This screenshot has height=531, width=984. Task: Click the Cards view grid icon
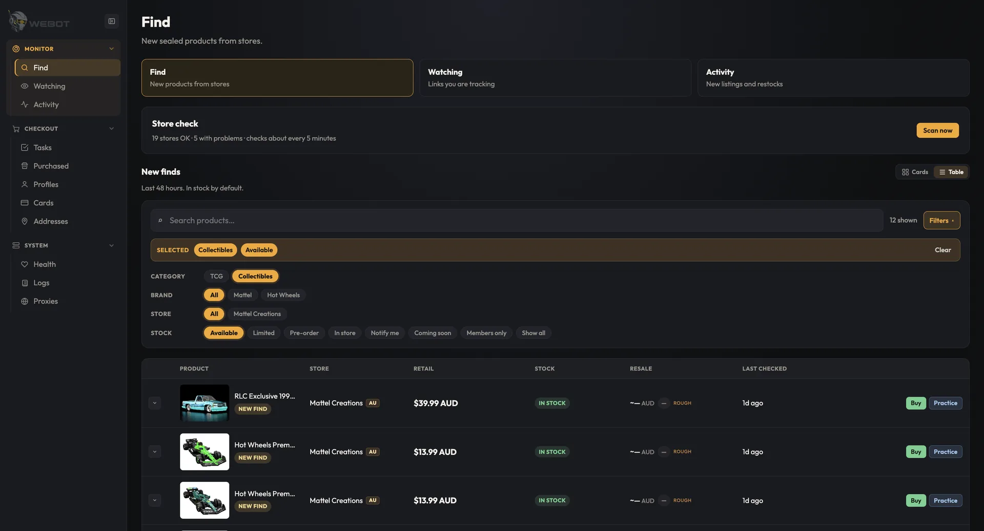tap(906, 172)
